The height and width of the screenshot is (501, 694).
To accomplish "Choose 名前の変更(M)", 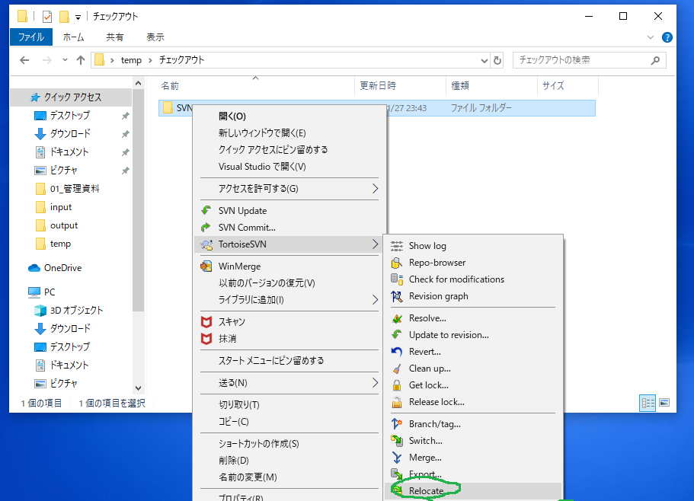I will [289, 477].
